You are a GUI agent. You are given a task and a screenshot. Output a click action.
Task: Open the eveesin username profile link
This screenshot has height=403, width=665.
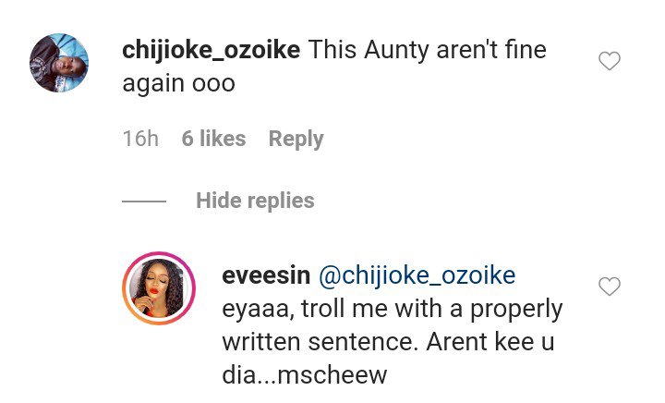click(265, 275)
